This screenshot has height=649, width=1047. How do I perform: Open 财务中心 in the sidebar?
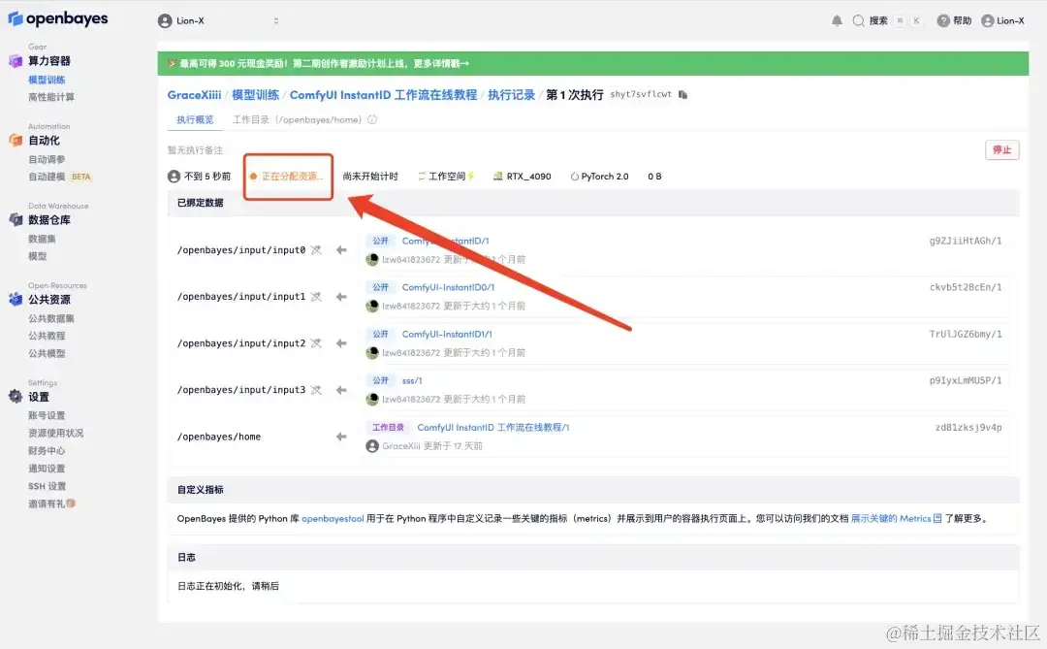click(x=47, y=450)
